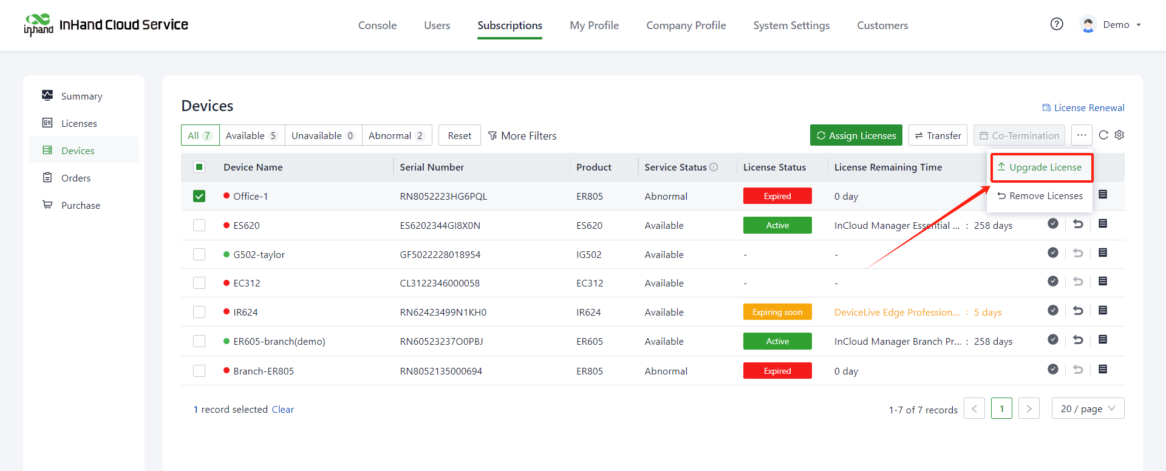Click the refresh icon beside the ellipsis button
Image resolution: width=1166 pixels, height=471 pixels.
pyautogui.click(x=1103, y=135)
